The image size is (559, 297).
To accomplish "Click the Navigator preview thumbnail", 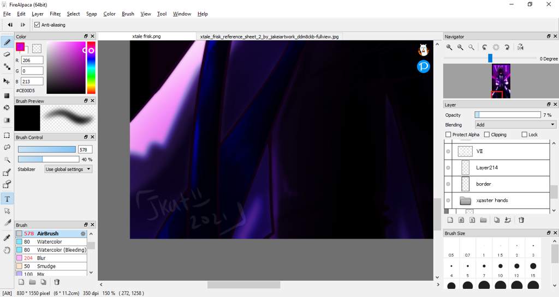I will pyautogui.click(x=501, y=81).
